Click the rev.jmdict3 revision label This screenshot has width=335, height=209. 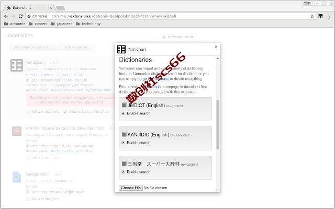(x=174, y=106)
